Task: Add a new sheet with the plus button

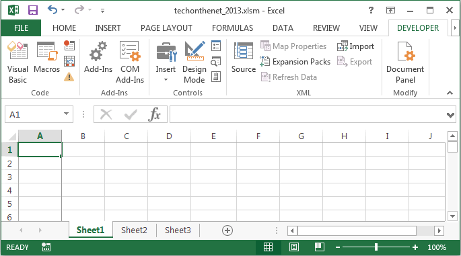Action: coord(227,230)
